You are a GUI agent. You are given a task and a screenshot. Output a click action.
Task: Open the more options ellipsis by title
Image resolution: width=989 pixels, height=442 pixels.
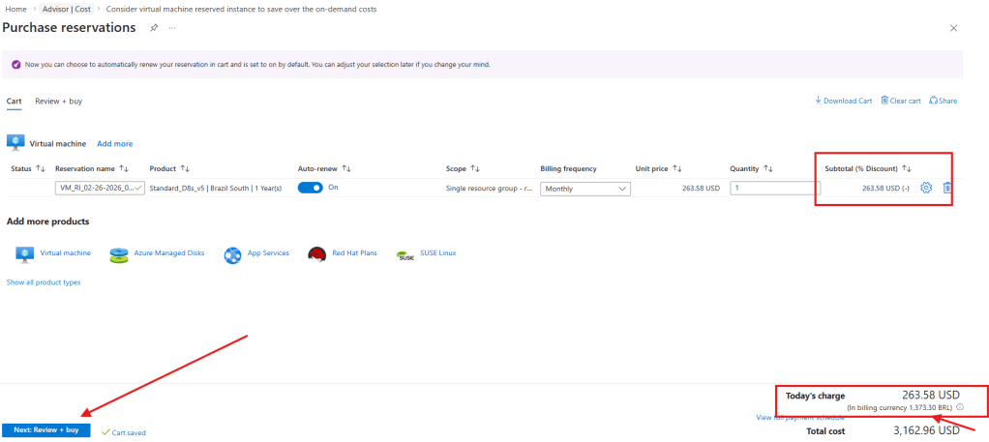click(172, 28)
